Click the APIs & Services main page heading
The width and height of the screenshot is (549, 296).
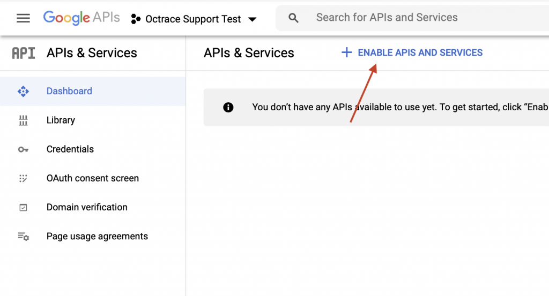pyautogui.click(x=249, y=53)
